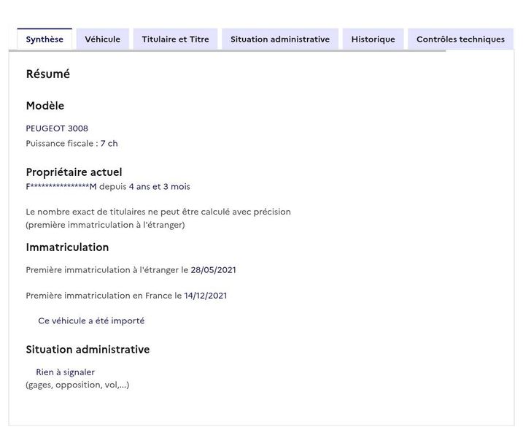Click the Propriétaire actuel heading

(x=74, y=172)
